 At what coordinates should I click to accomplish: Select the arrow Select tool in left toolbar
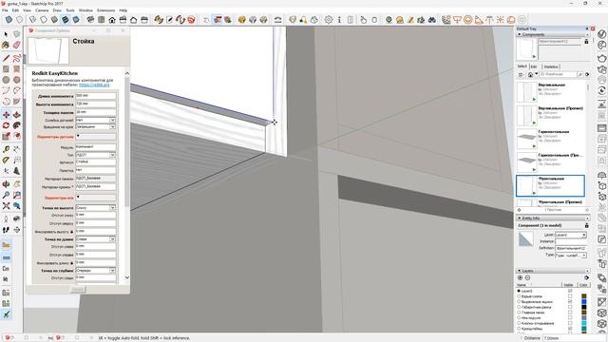[x=6, y=34]
